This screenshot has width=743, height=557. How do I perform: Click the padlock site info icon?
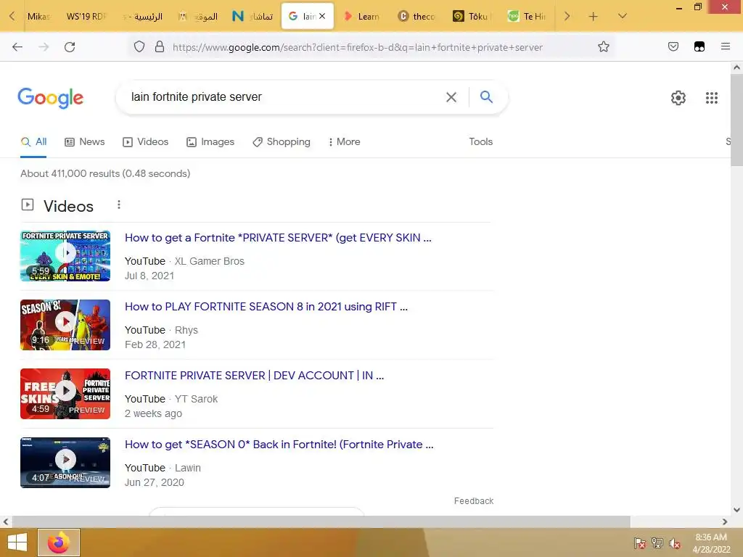160,47
